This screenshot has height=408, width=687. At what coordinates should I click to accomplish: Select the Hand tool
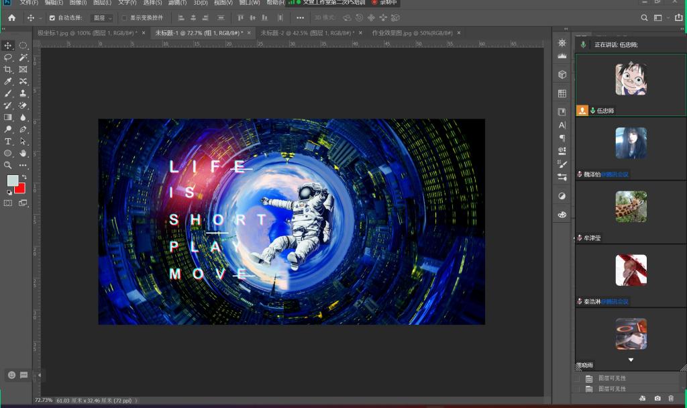[x=23, y=153]
